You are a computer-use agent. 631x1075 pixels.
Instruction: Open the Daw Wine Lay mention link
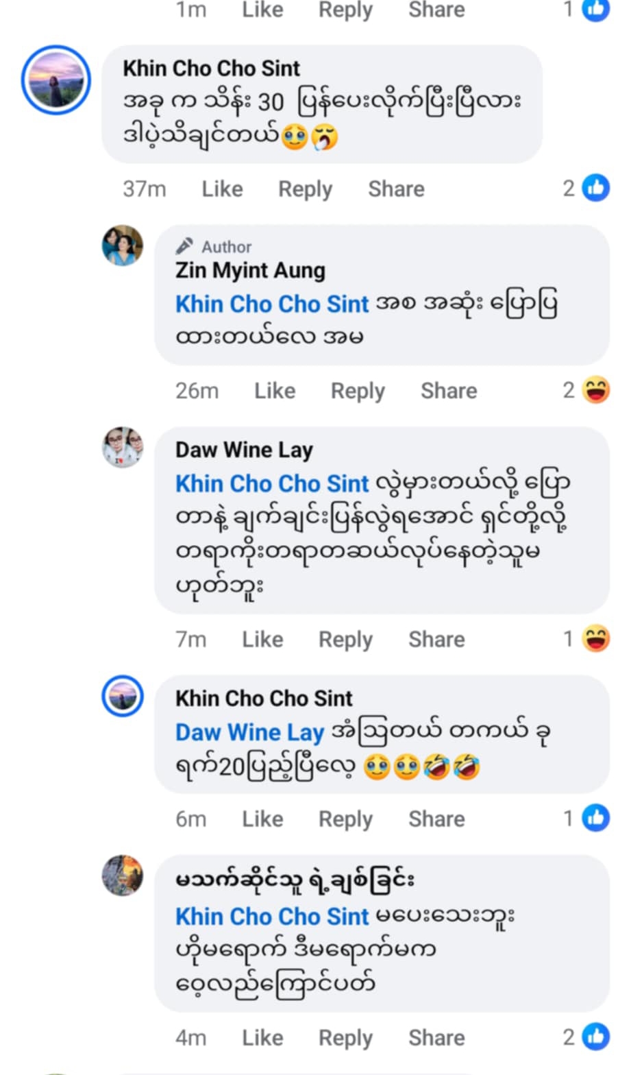point(249,732)
